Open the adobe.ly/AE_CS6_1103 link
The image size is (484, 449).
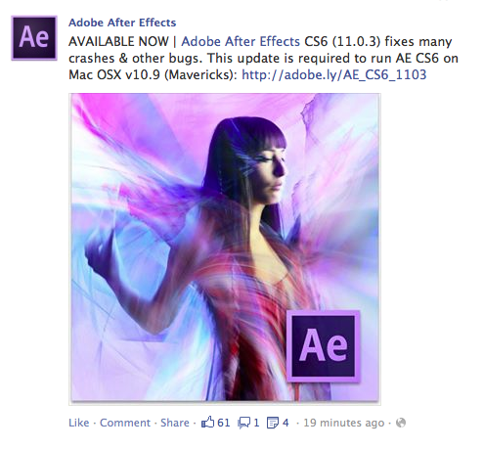point(334,74)
